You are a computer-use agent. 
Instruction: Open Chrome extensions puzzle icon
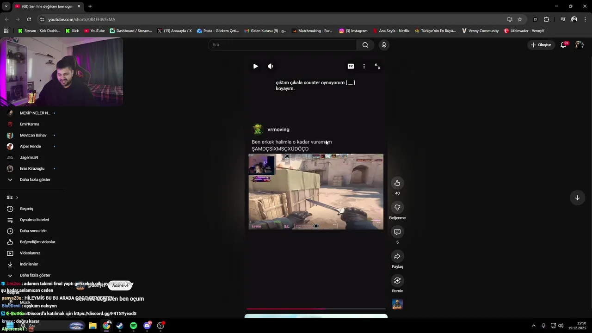click(547, 19)
